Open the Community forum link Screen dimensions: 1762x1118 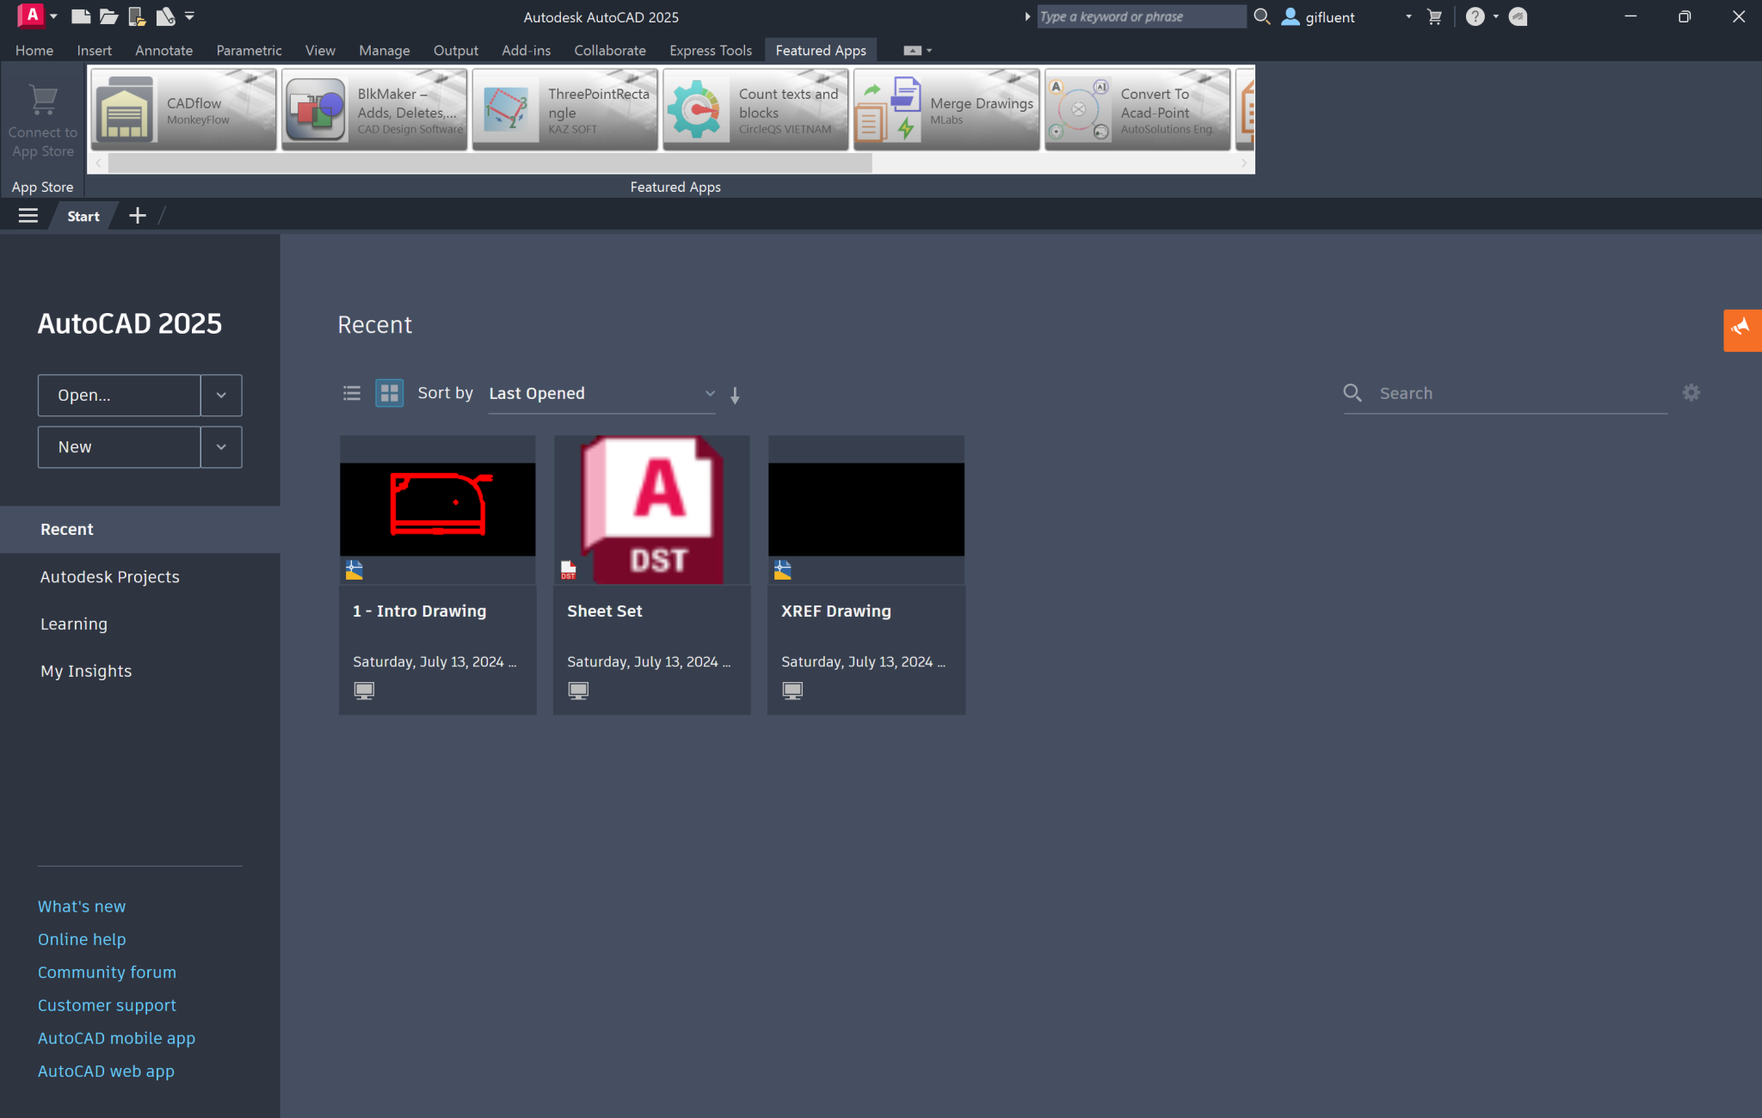coord(107,972)
